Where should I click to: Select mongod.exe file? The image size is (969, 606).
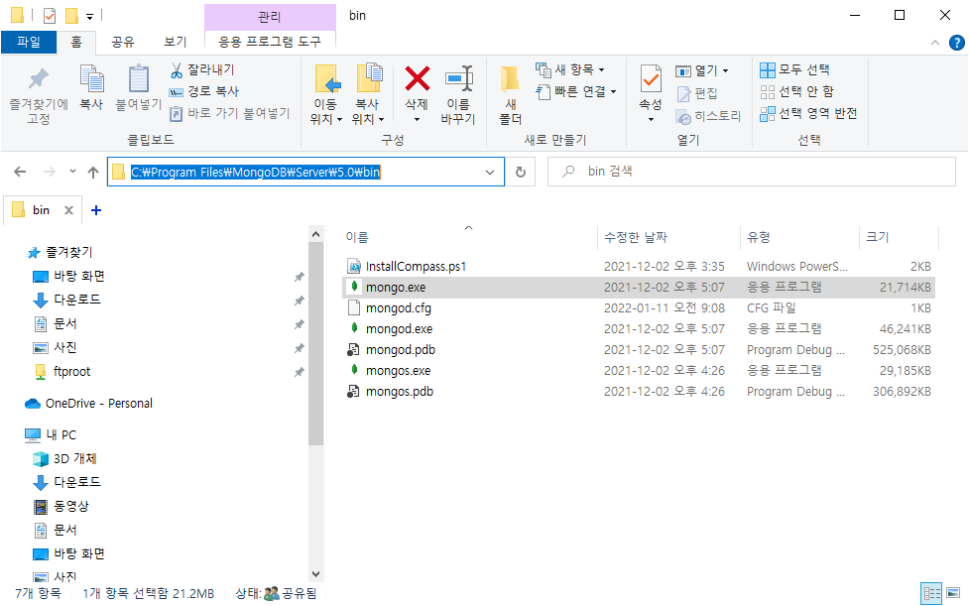639,328
